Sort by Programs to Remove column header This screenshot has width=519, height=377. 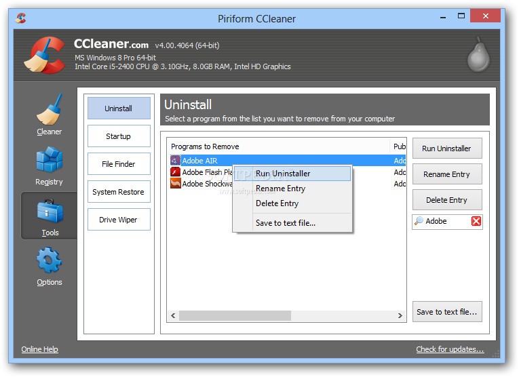(279, 146)
